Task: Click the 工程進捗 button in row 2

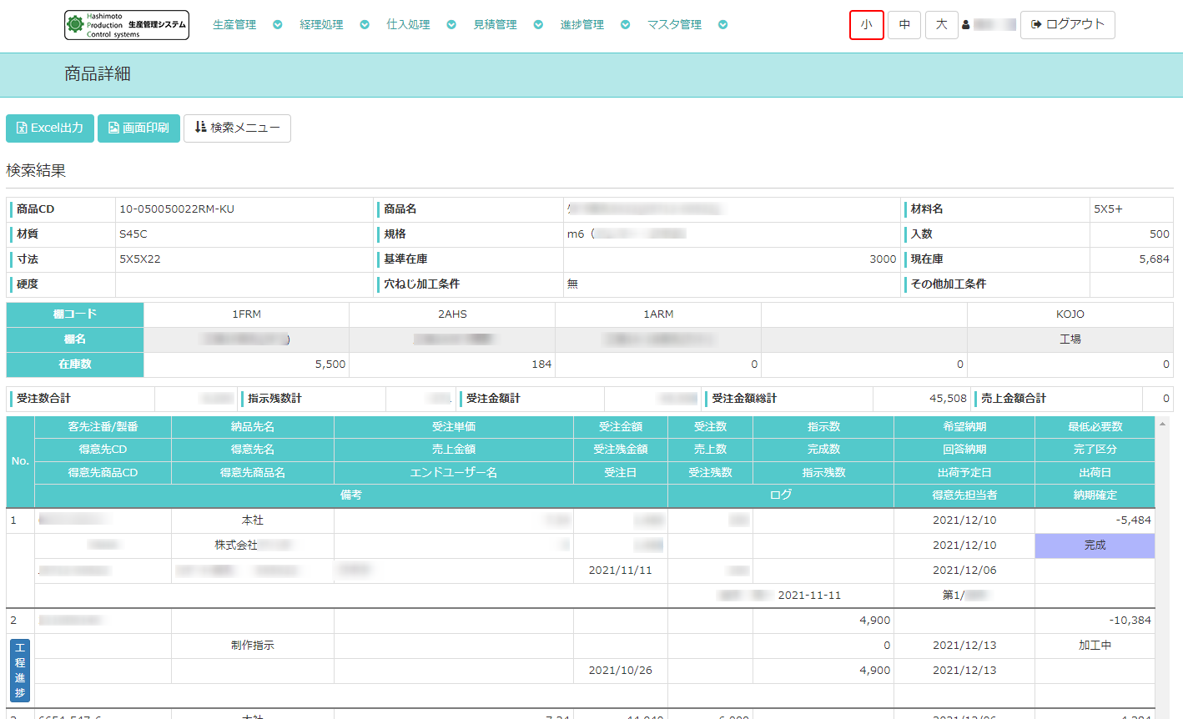Action: (x=20, y=671)
